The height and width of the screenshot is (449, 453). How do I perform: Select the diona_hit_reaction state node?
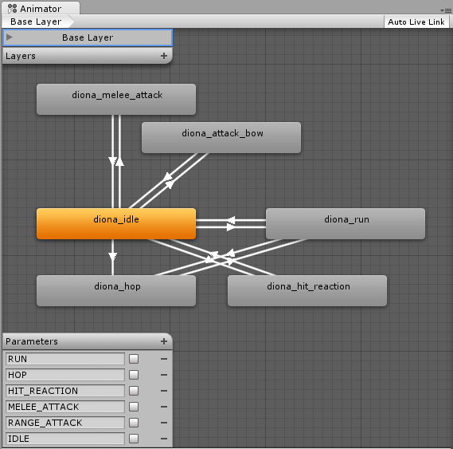point(307,290)
